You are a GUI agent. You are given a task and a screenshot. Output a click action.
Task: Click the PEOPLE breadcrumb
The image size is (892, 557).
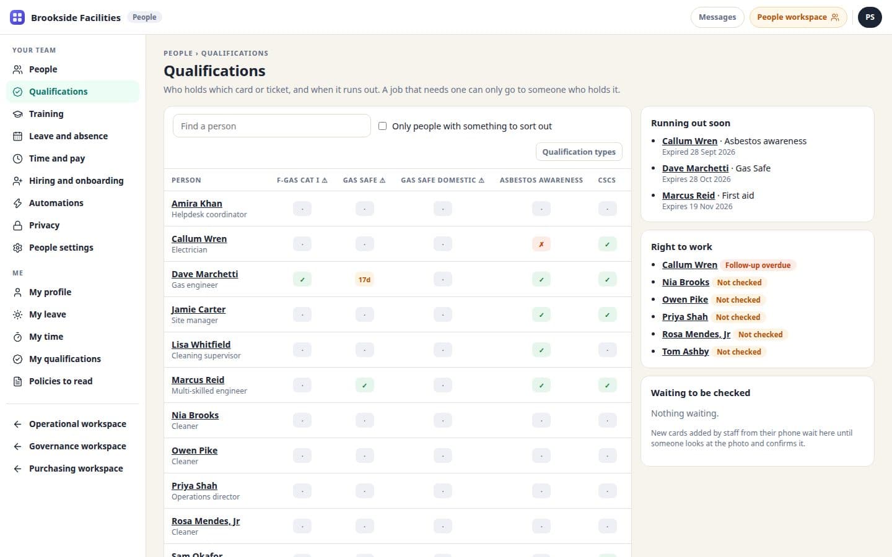(178, 53)
